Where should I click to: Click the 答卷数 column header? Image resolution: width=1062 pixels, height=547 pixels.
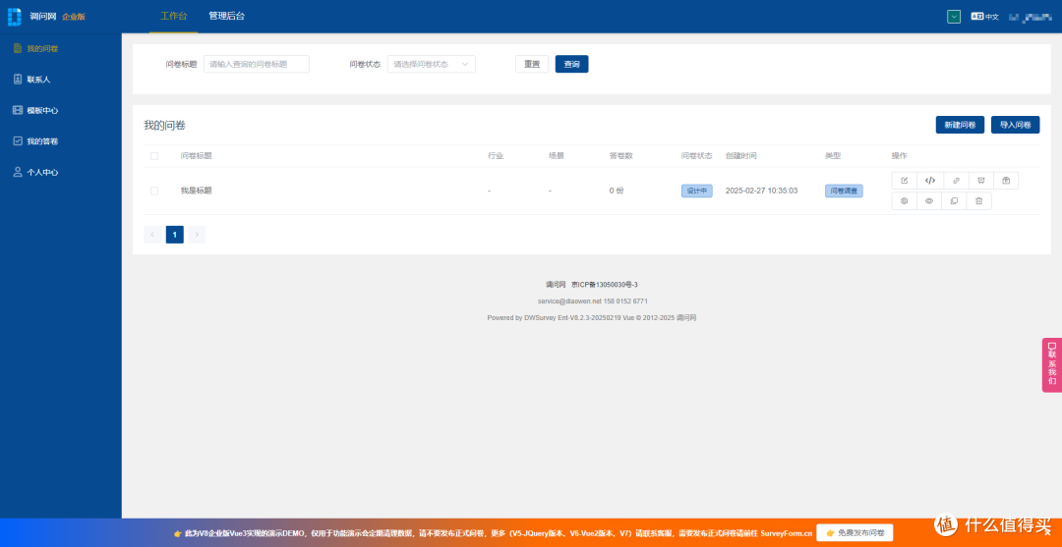pos(621,156)
